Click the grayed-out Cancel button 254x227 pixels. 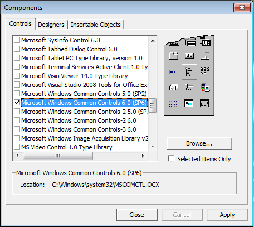[182, 215]
